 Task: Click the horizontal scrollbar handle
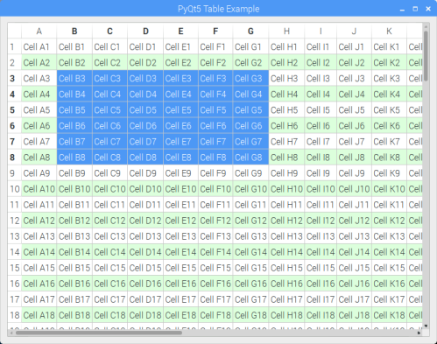99,333
